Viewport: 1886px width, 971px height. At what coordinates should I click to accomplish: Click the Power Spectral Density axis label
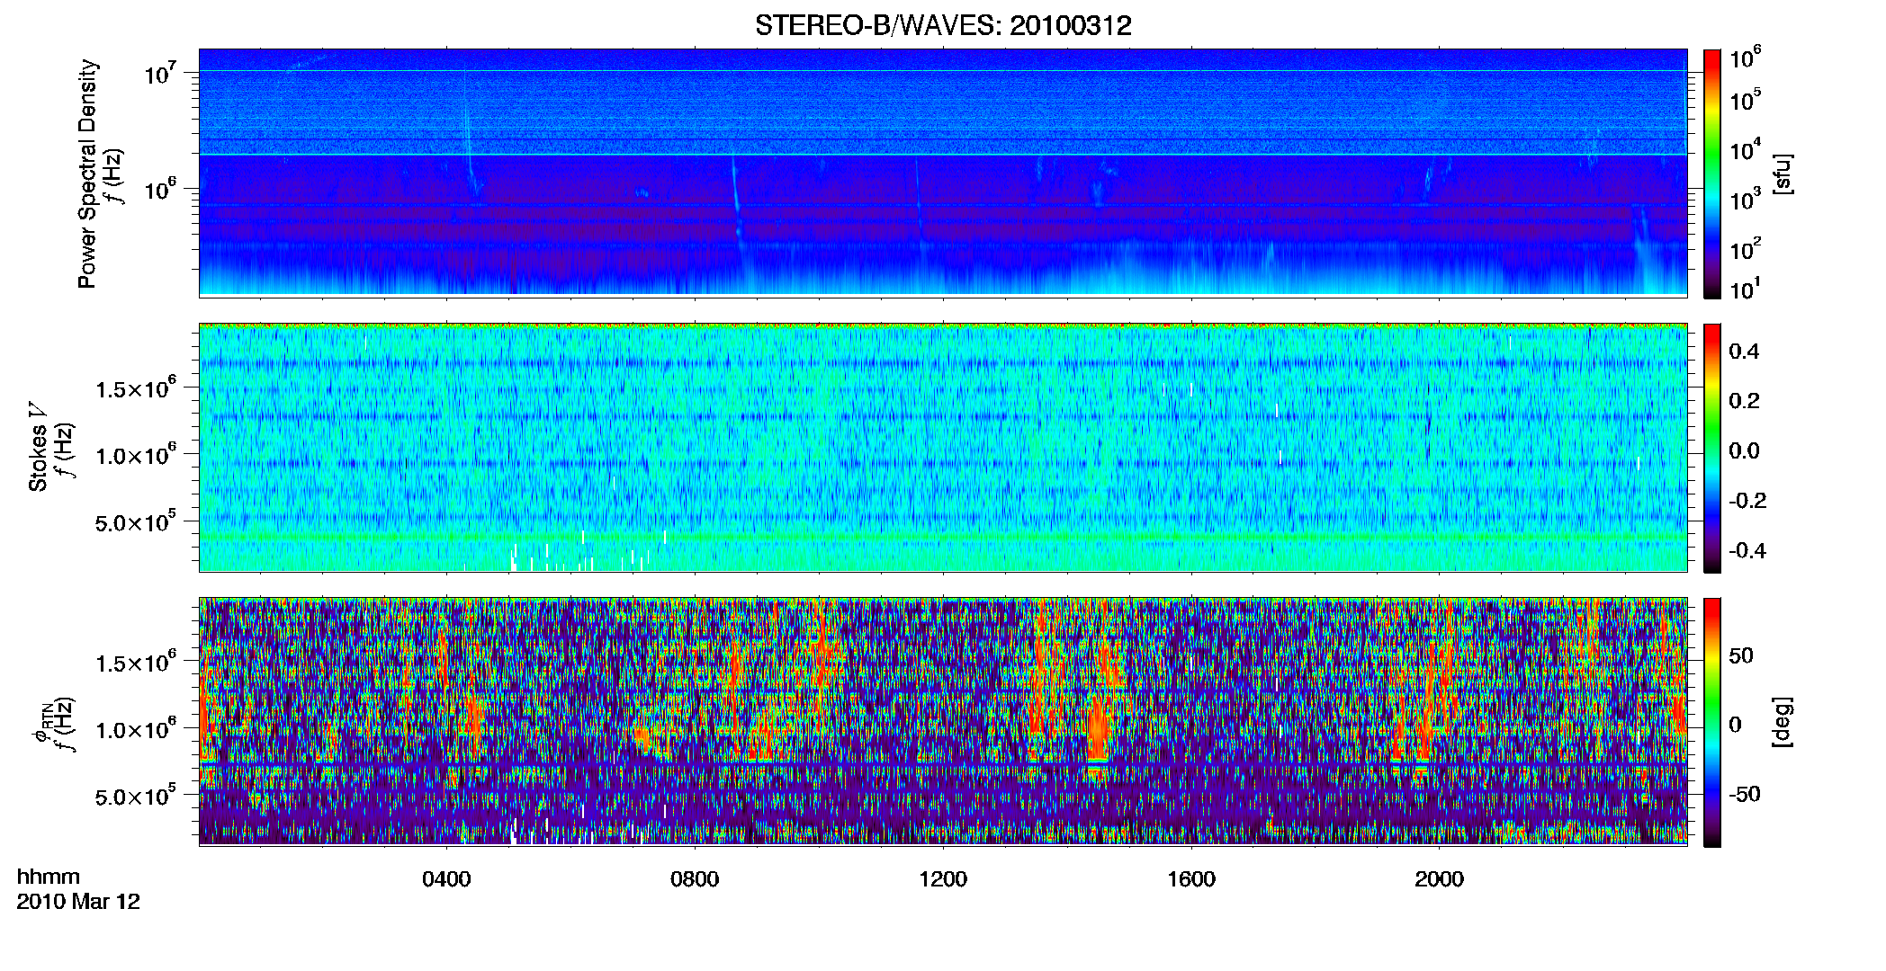(87, 174)
